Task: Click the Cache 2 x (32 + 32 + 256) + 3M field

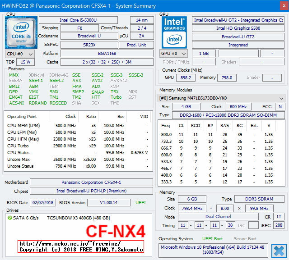Action: tap(107, 62)
